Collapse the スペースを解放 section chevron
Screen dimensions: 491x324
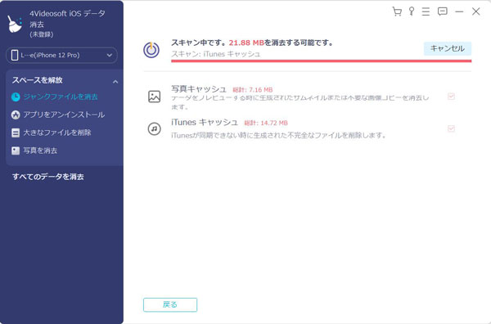tap(115, 82)
